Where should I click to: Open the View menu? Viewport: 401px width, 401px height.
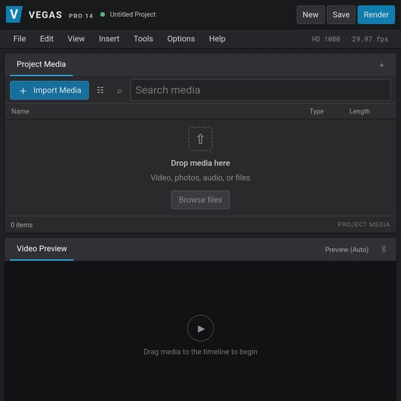coord(76,39)
